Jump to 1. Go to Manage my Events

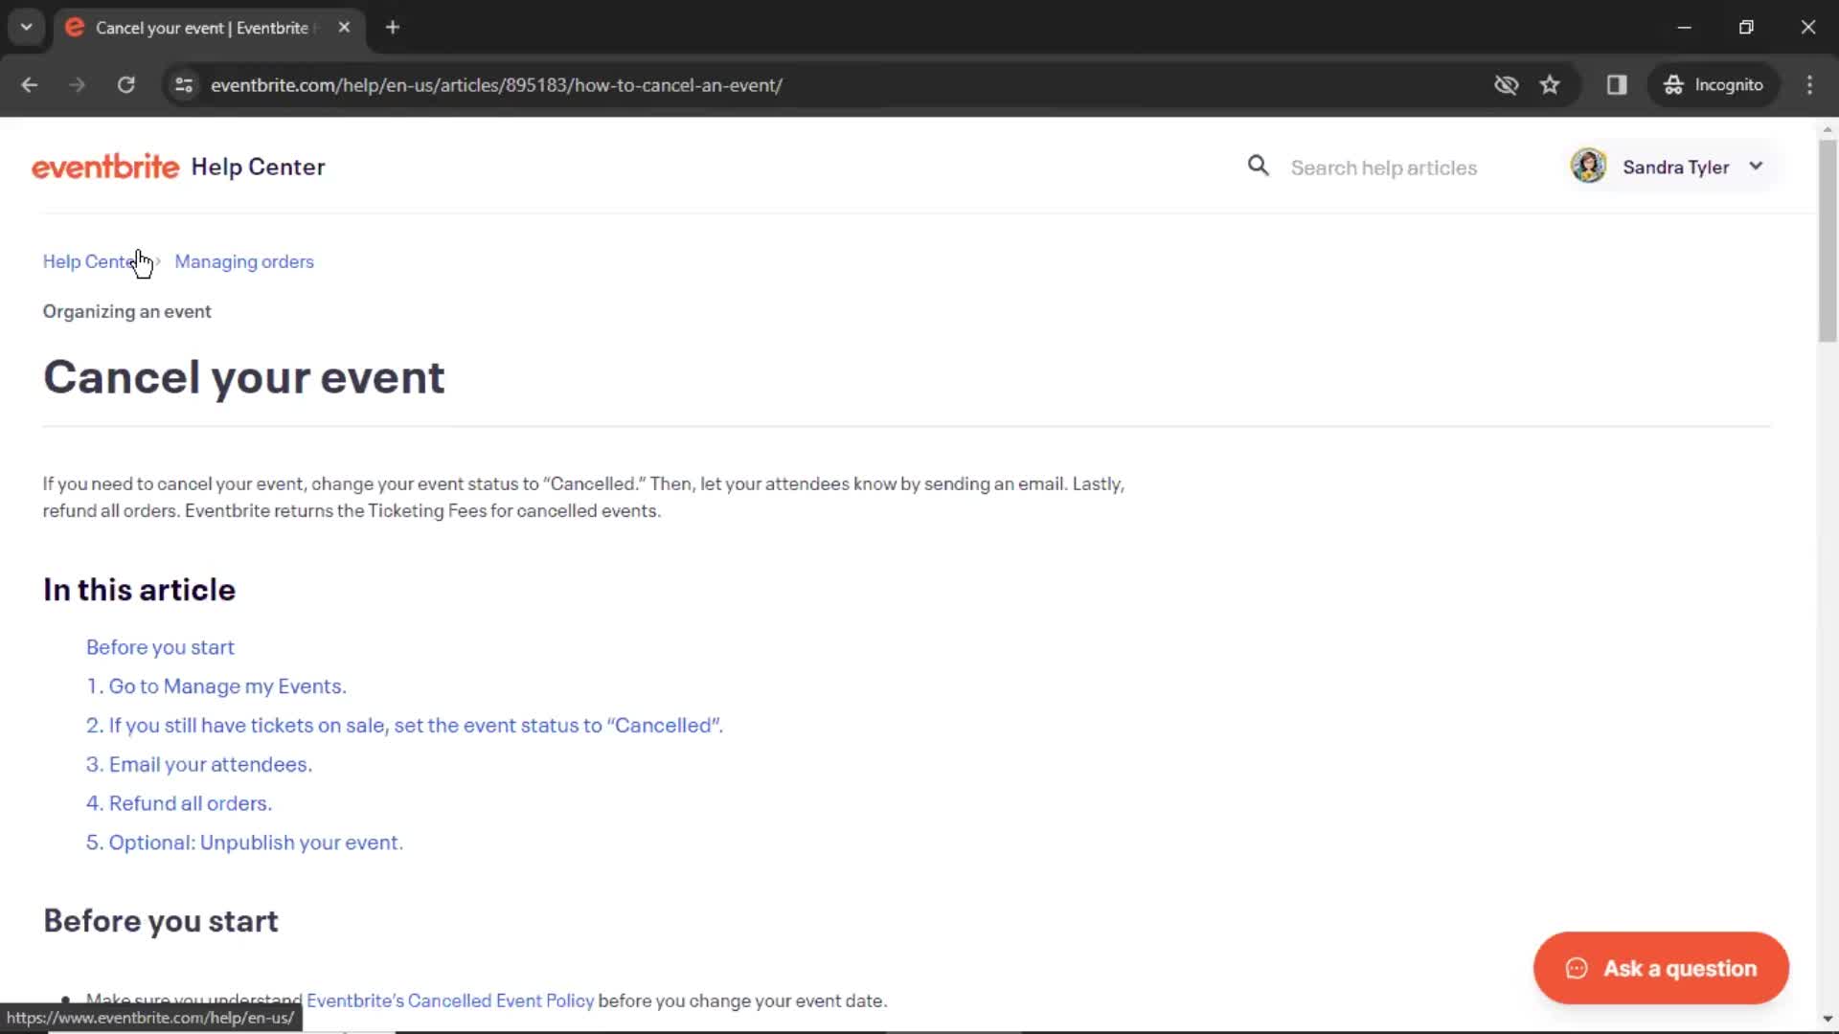(x=216, y=686)
